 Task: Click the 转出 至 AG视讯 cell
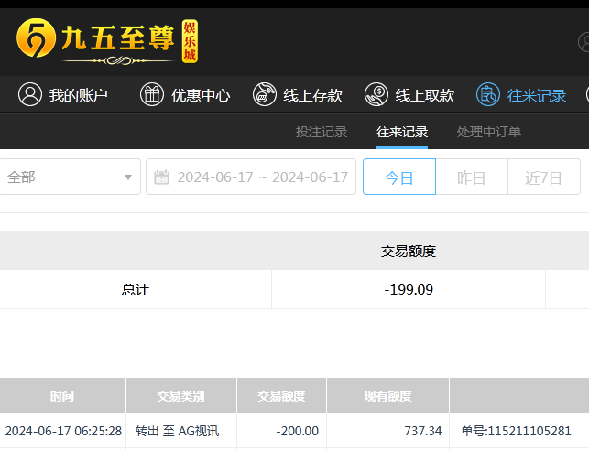click(177, 431)
